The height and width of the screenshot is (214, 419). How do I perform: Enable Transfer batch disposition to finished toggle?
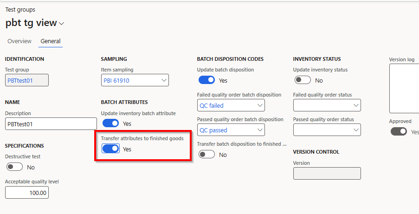(207, 155)
